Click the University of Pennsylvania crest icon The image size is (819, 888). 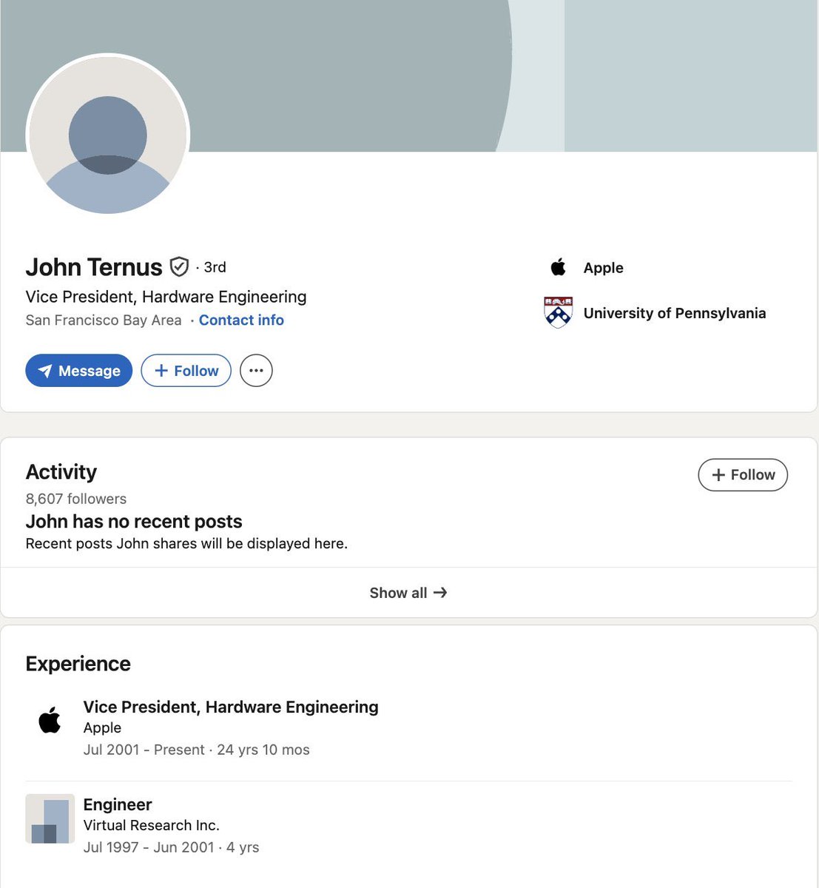(x=558, y=312)
